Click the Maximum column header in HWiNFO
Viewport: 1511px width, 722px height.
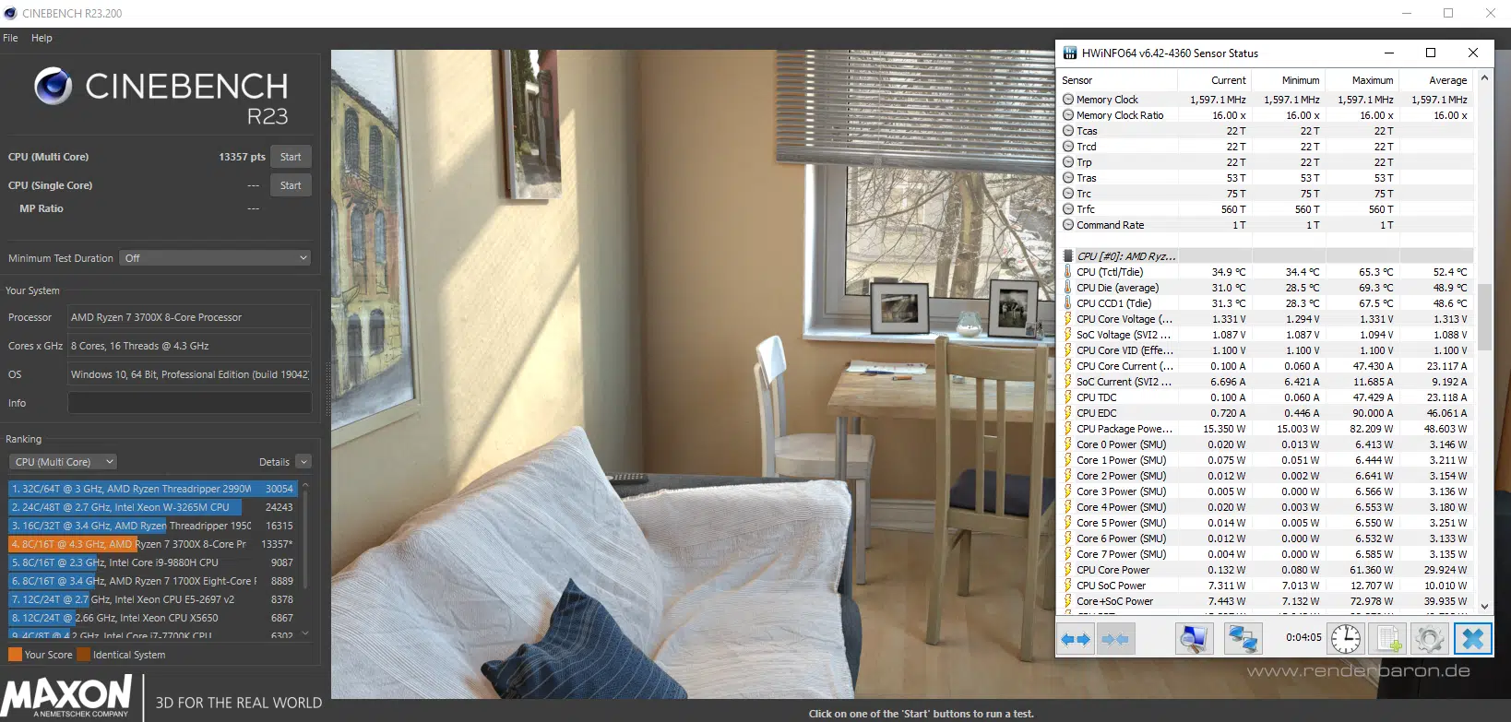pyautogui.click(x=1362, y=80)
